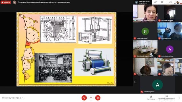Click muted mic icon beside Зоя Борисова
182x102 pixels.
coord(135,74)
